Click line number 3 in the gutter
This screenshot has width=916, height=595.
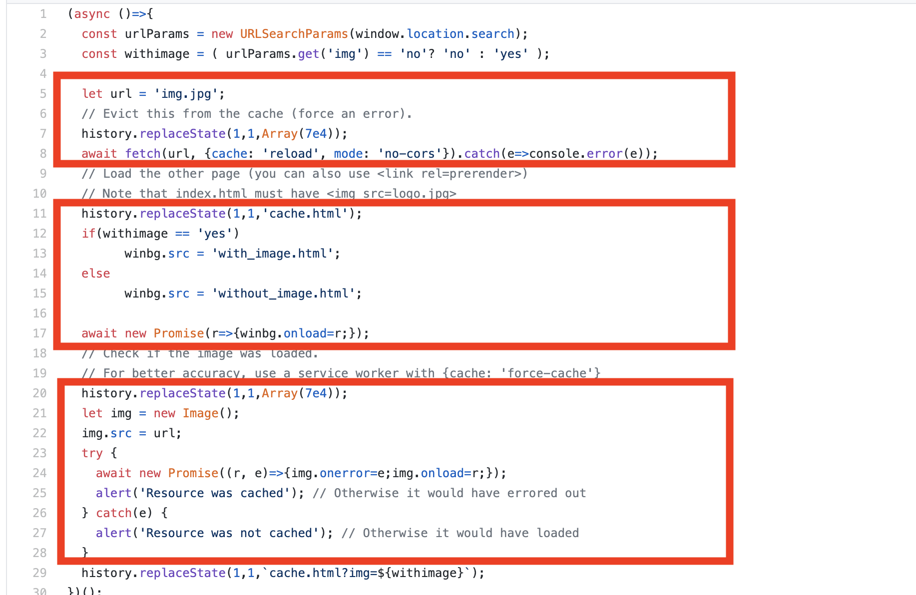(x=43, y=54)
